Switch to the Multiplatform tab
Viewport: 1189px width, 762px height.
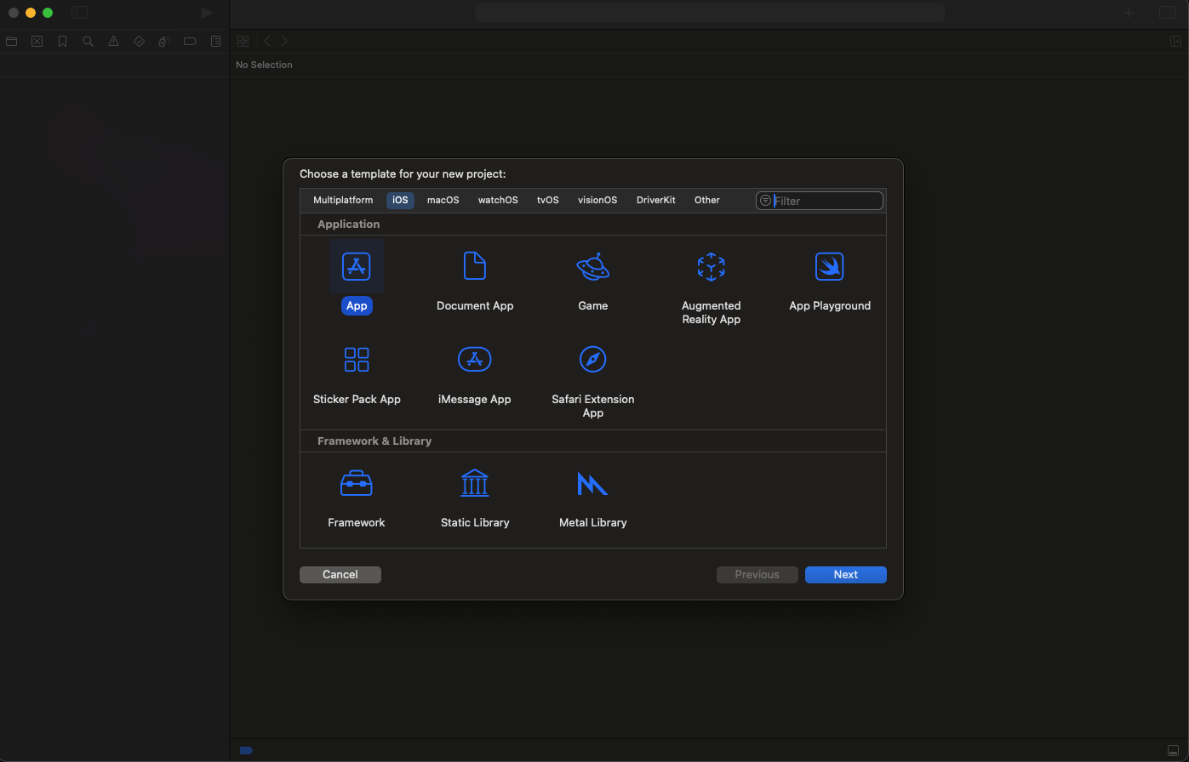point(343,201)
